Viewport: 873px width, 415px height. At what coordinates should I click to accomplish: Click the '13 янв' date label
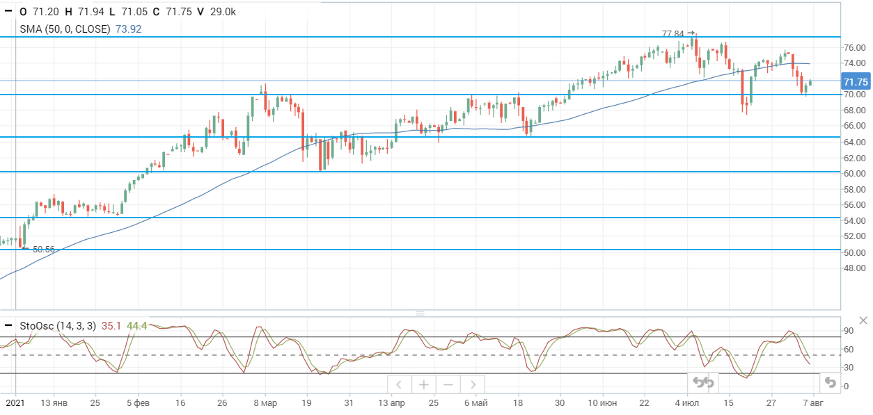pyautogui.click(x=54, y=403)
